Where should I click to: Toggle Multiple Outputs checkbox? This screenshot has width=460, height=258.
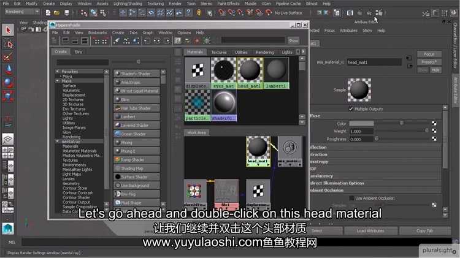351,108
